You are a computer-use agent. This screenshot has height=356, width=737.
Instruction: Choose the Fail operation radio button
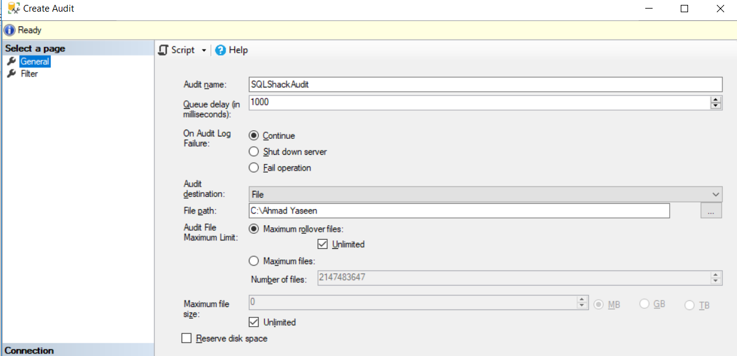coord(254,168)
